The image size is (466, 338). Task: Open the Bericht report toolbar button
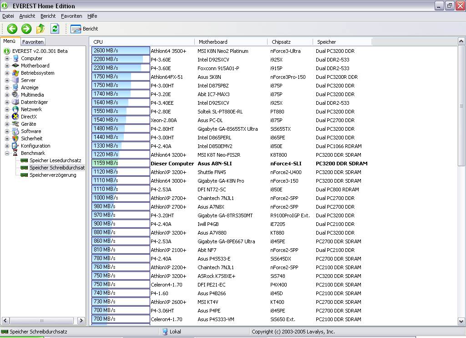[x=84, y=29]
